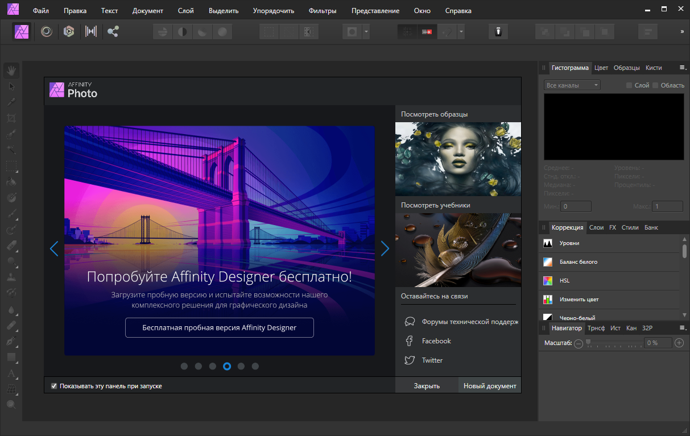690x436 pixels.
Task: Open the Navigator panel options menu
Action: coord(683,328)
